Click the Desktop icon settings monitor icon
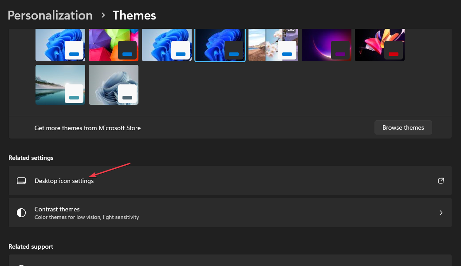The width and height of the screenshot is (461, 266). point(21,181)
